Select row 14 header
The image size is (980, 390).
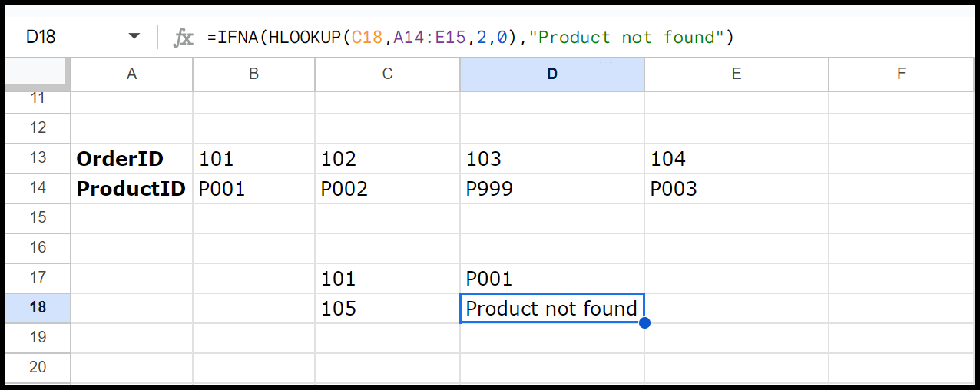pyautogui.click(x=38, y=188)
